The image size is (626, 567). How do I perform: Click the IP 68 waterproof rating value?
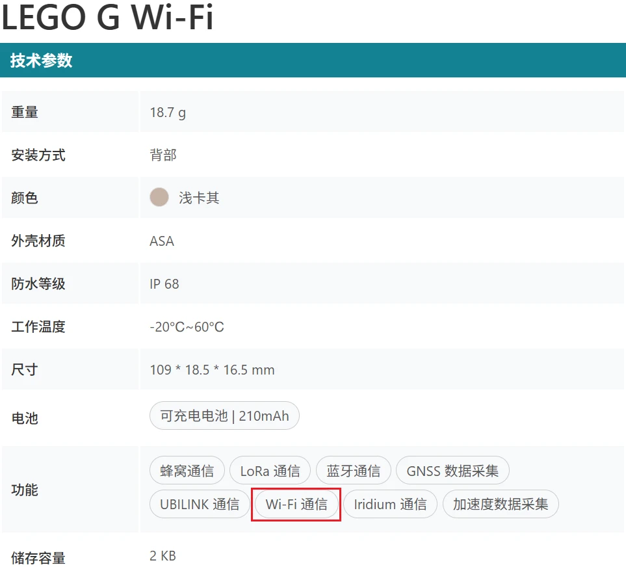click(164, 284)
